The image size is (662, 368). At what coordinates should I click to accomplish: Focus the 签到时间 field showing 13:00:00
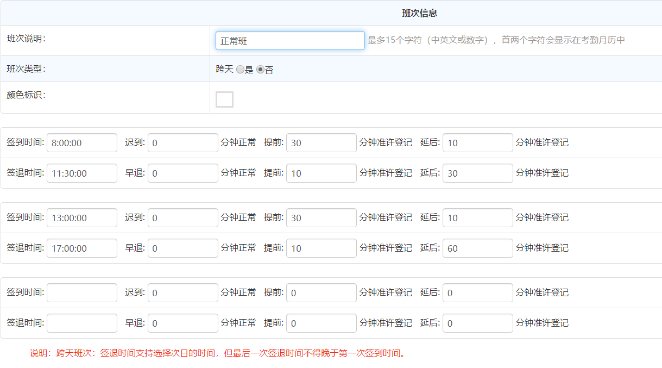coord(82,218)
